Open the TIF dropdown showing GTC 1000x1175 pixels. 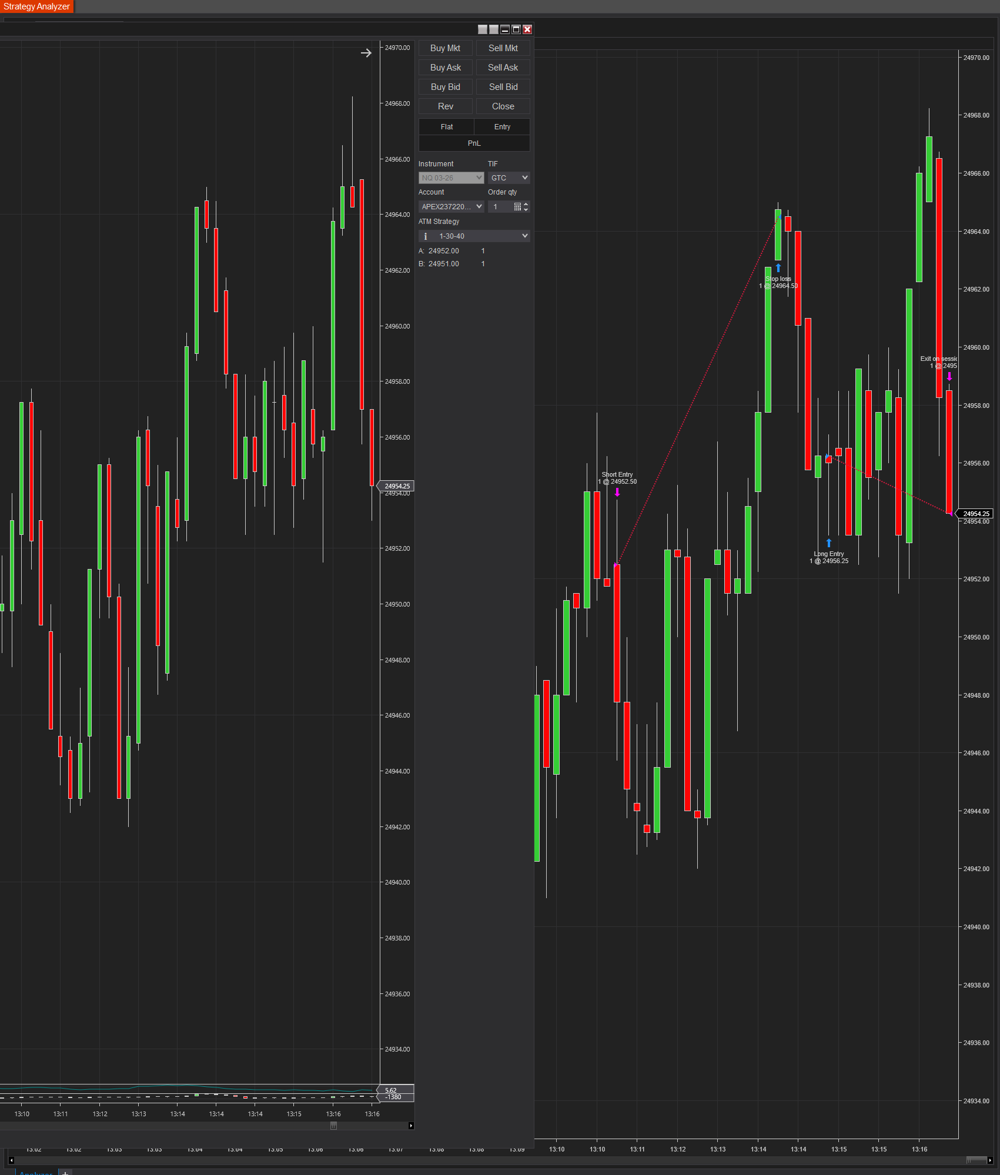(509, 178)
